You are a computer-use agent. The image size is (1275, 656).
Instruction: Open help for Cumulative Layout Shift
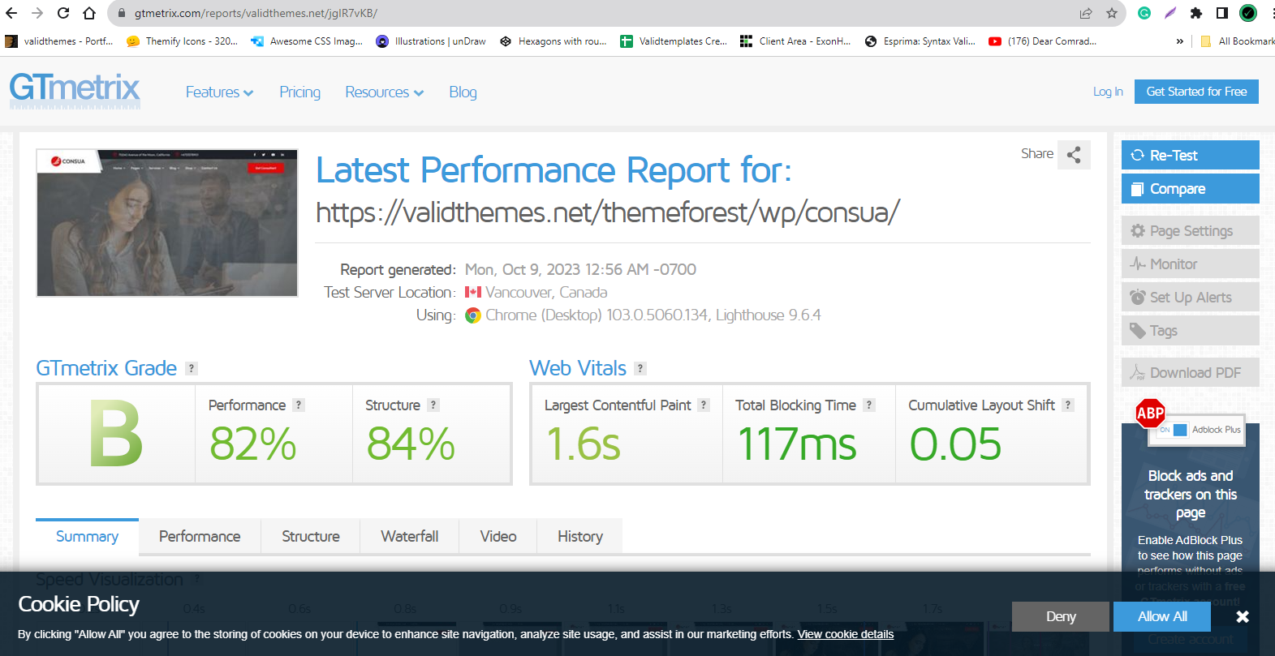(1068, 405)
